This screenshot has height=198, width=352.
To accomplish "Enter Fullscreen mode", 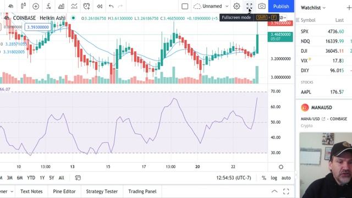I will [x=249, y=6].
